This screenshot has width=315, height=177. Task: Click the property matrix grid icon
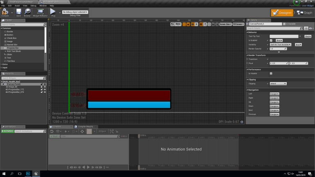[306, 28]
